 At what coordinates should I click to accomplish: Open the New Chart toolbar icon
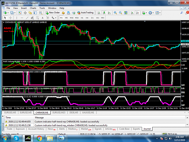[5, 13]
